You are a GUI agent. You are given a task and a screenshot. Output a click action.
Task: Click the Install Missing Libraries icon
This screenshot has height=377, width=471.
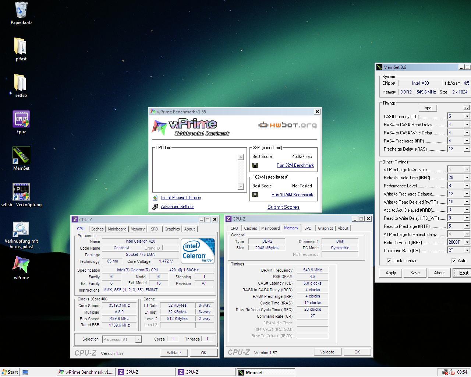point(155,198)
